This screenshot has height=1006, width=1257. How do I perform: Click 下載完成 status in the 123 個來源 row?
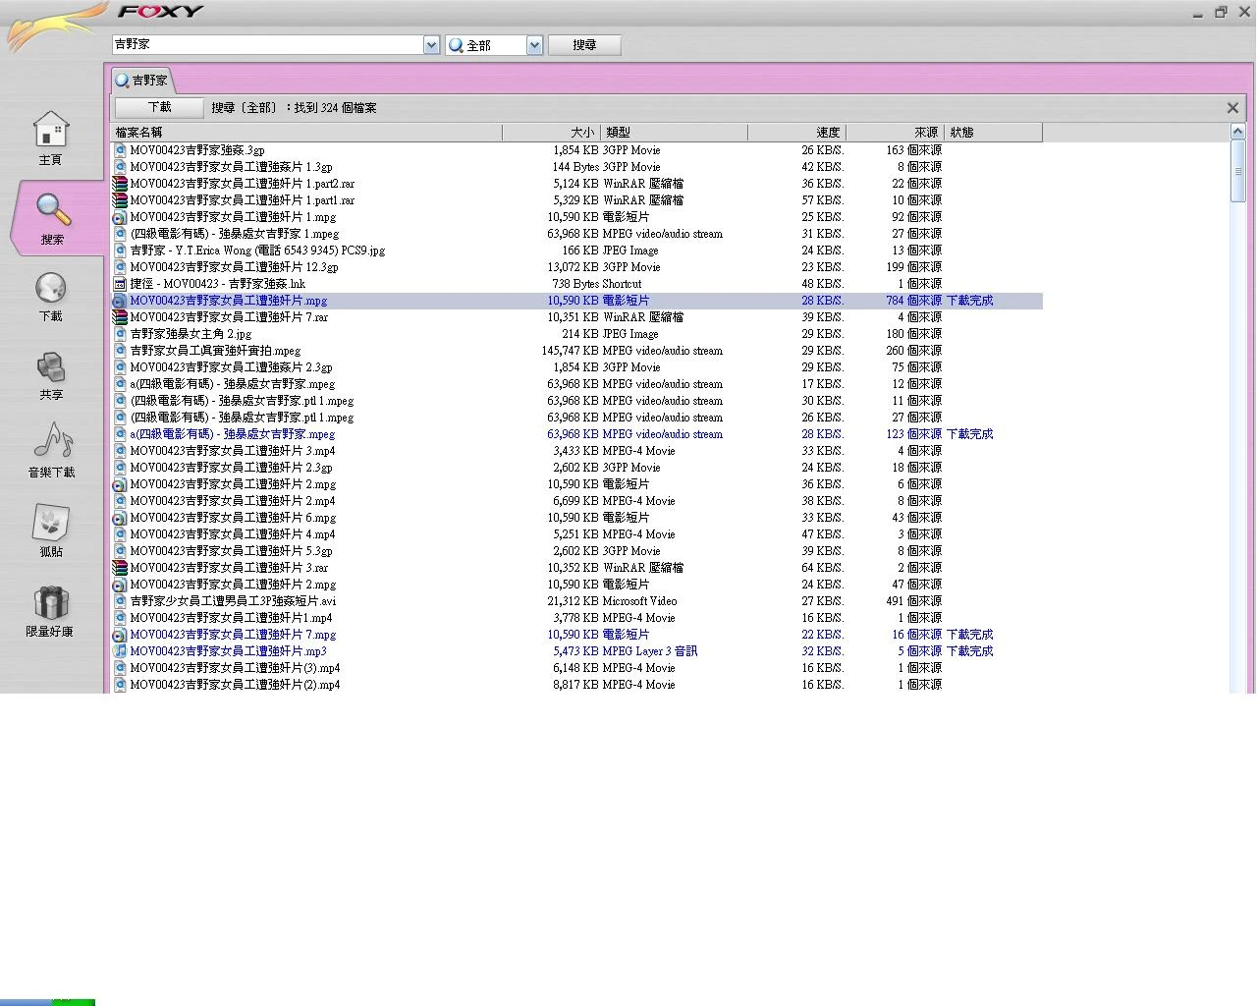(x=970, y=434)
